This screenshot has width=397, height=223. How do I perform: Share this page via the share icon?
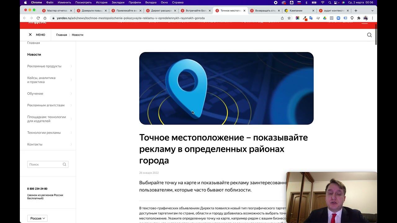point(282,18)
